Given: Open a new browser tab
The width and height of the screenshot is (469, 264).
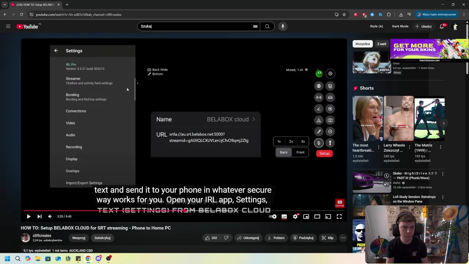Looking at the screenshot, I should coord(67,5).
